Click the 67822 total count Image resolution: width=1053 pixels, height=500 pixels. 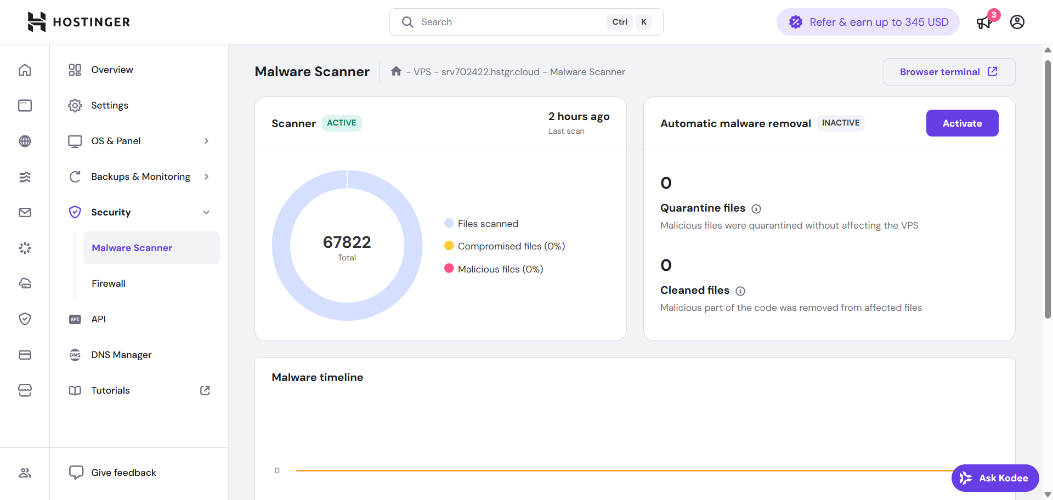point(347,242)
